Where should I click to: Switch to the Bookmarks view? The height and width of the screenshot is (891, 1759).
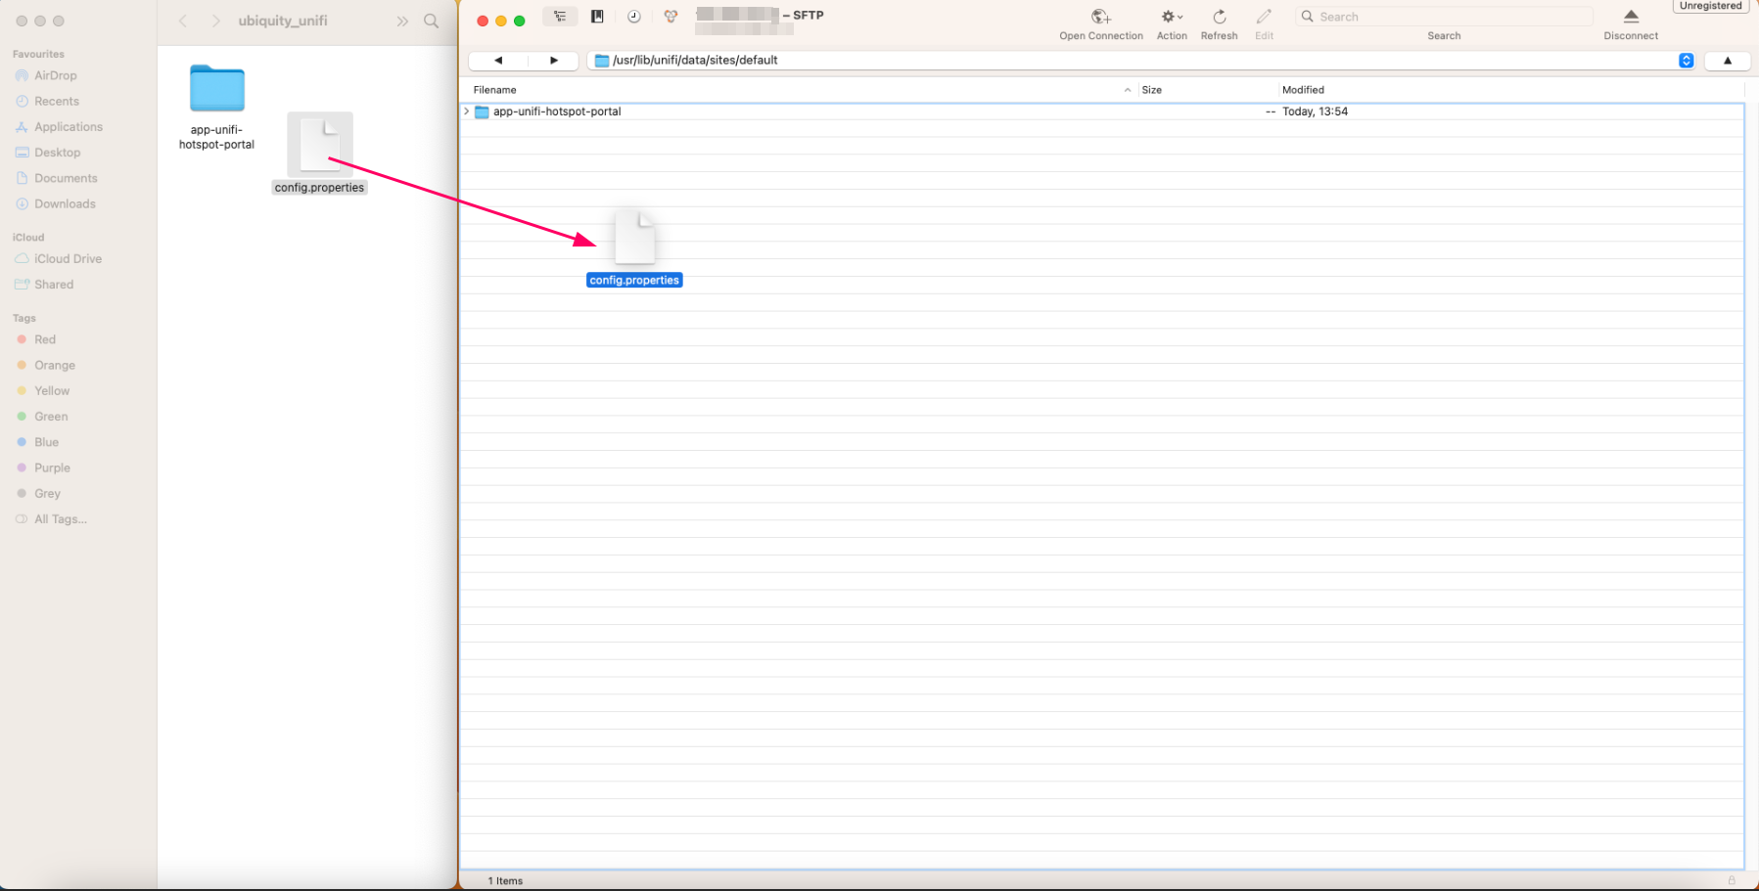pos(597,17)
